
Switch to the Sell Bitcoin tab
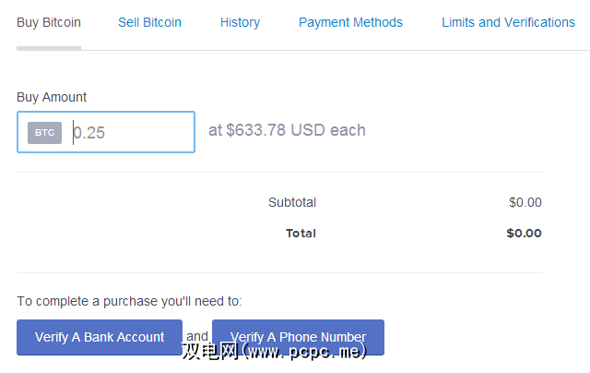149,22
